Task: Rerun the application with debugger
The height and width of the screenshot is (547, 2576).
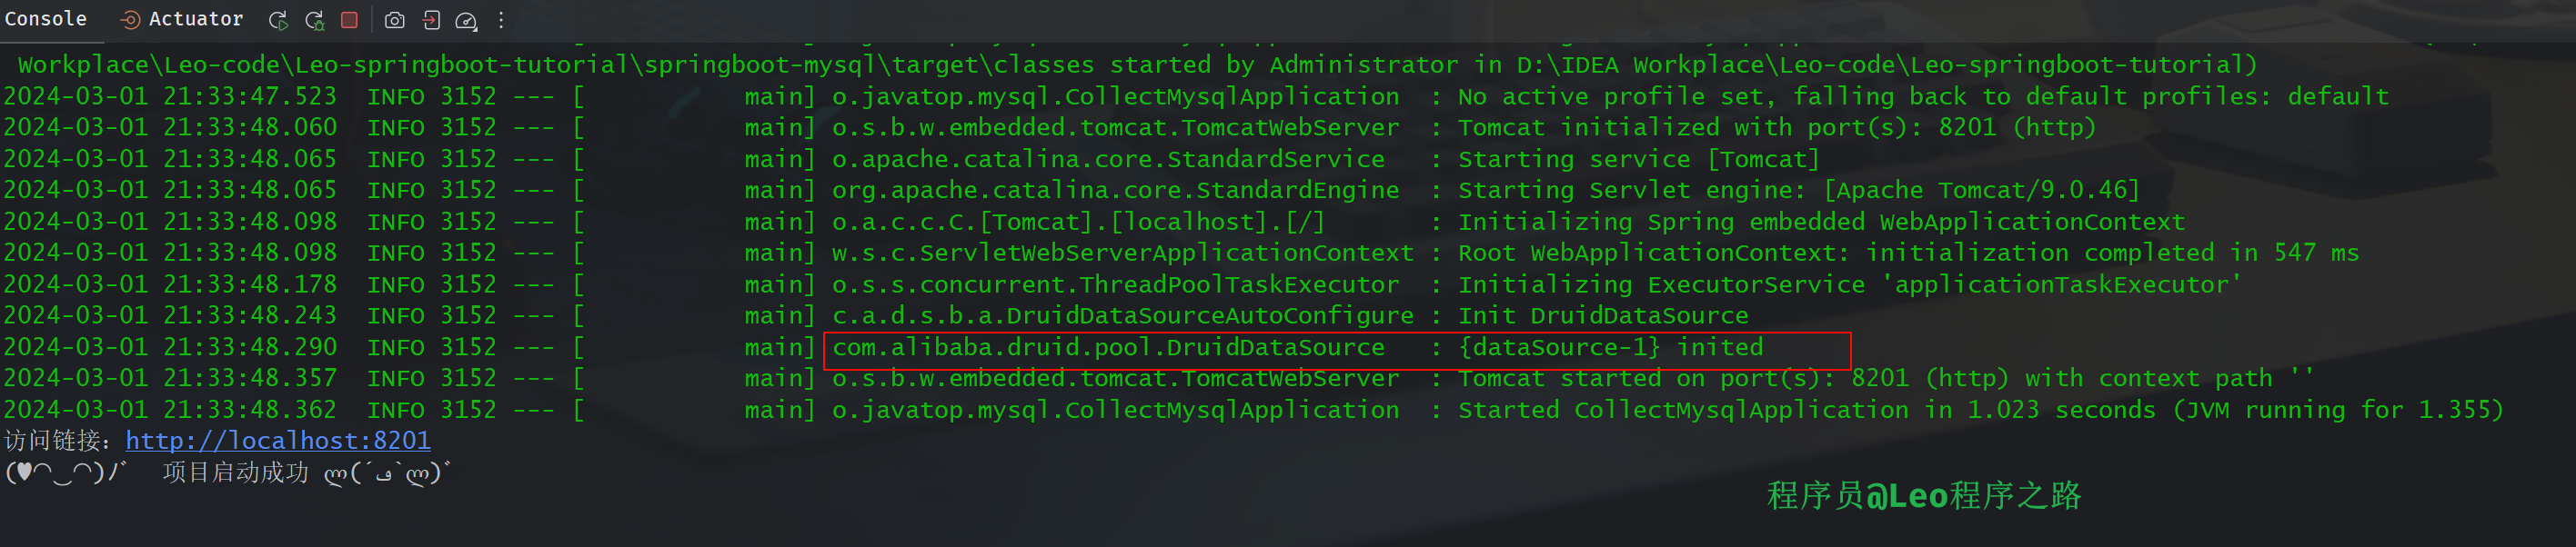Action: 315,19
